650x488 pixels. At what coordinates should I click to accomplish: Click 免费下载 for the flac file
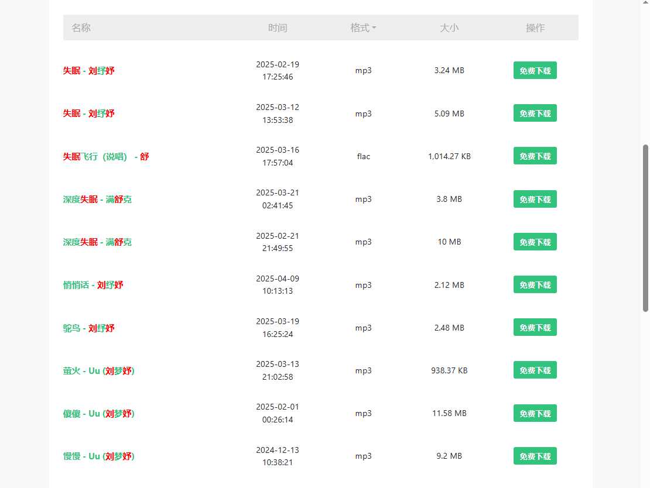(x=535, y=156)
